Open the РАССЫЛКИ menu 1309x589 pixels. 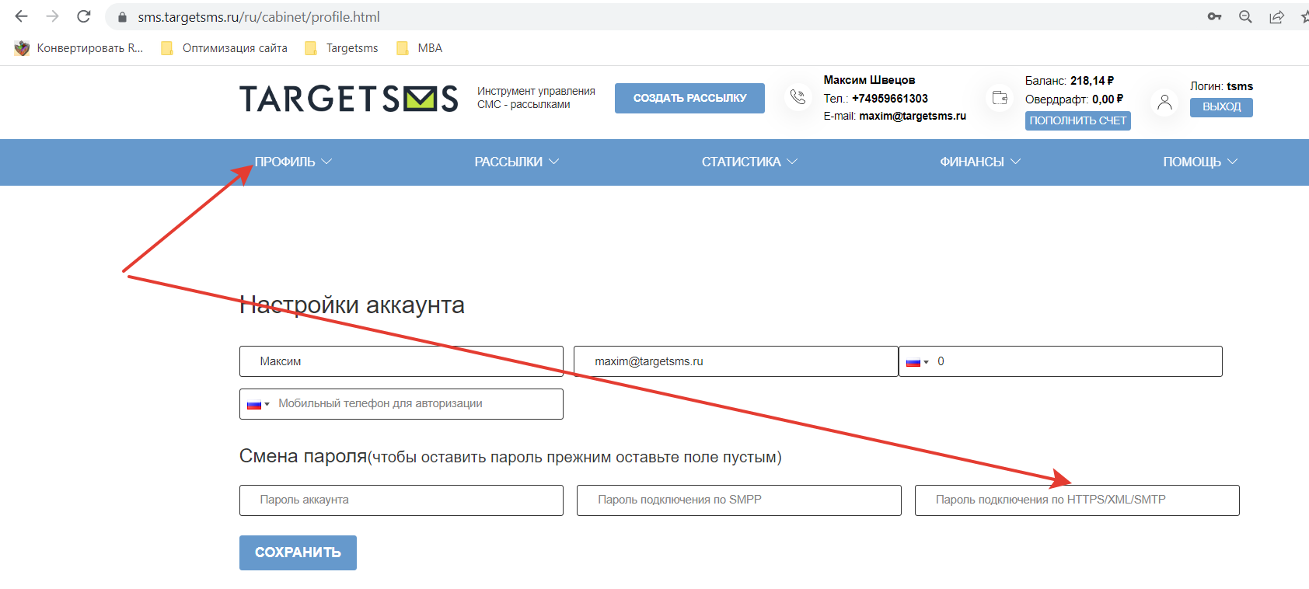tap(517, 162)
